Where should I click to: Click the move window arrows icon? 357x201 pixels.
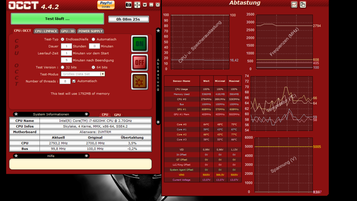137,5
